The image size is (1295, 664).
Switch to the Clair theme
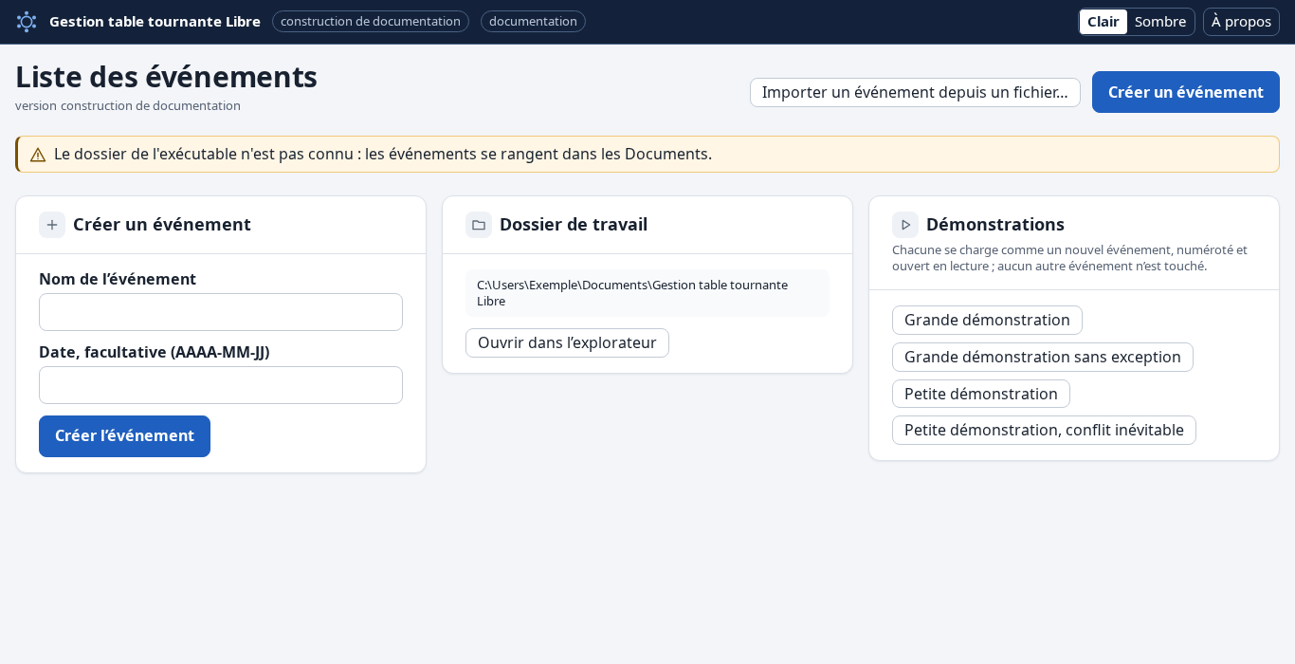coord(1103,22)
